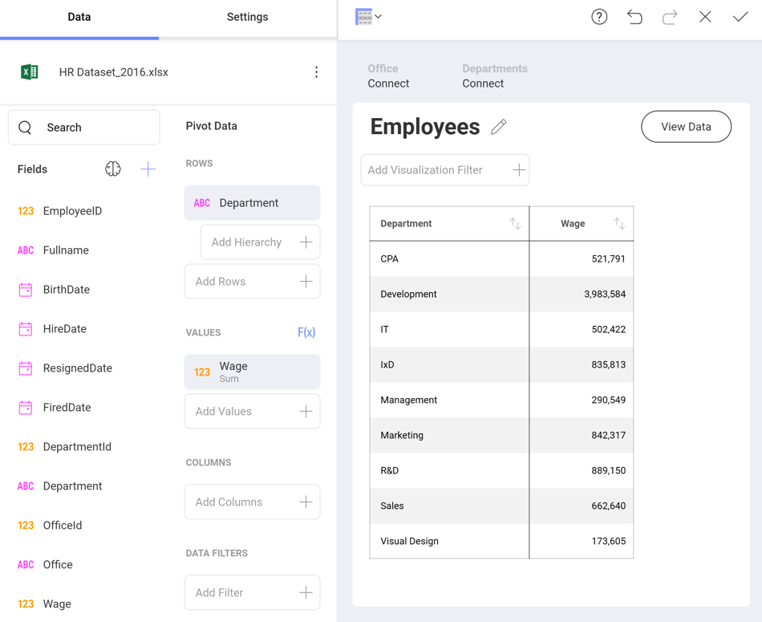This screenshot has height=622, width=762.
Task: Click Add Filter under Data Filters
Action: (252, 593)
